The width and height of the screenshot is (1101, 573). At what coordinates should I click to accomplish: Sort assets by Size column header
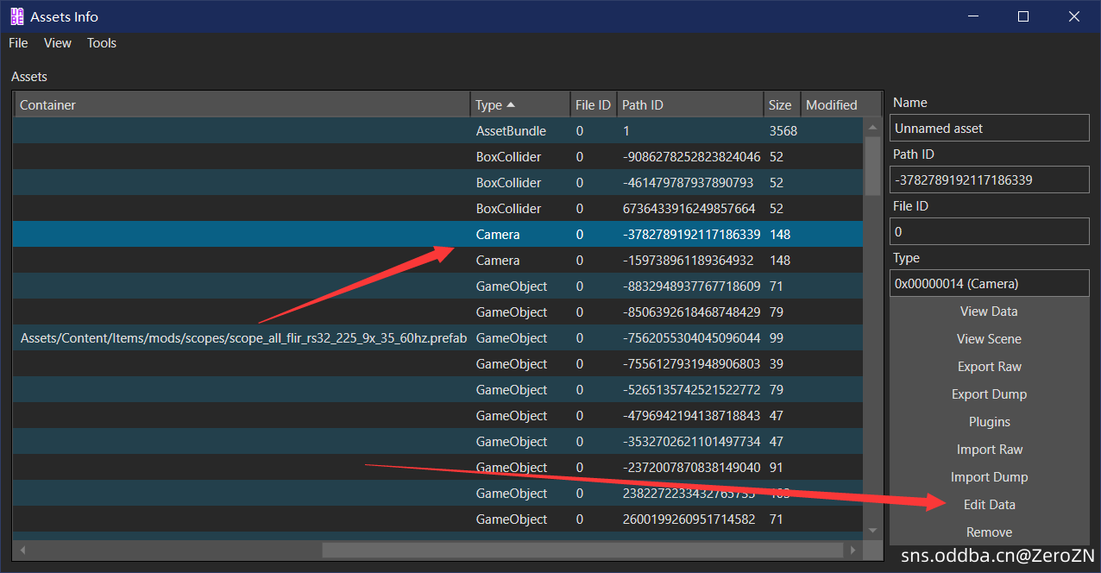coord(780,105)
